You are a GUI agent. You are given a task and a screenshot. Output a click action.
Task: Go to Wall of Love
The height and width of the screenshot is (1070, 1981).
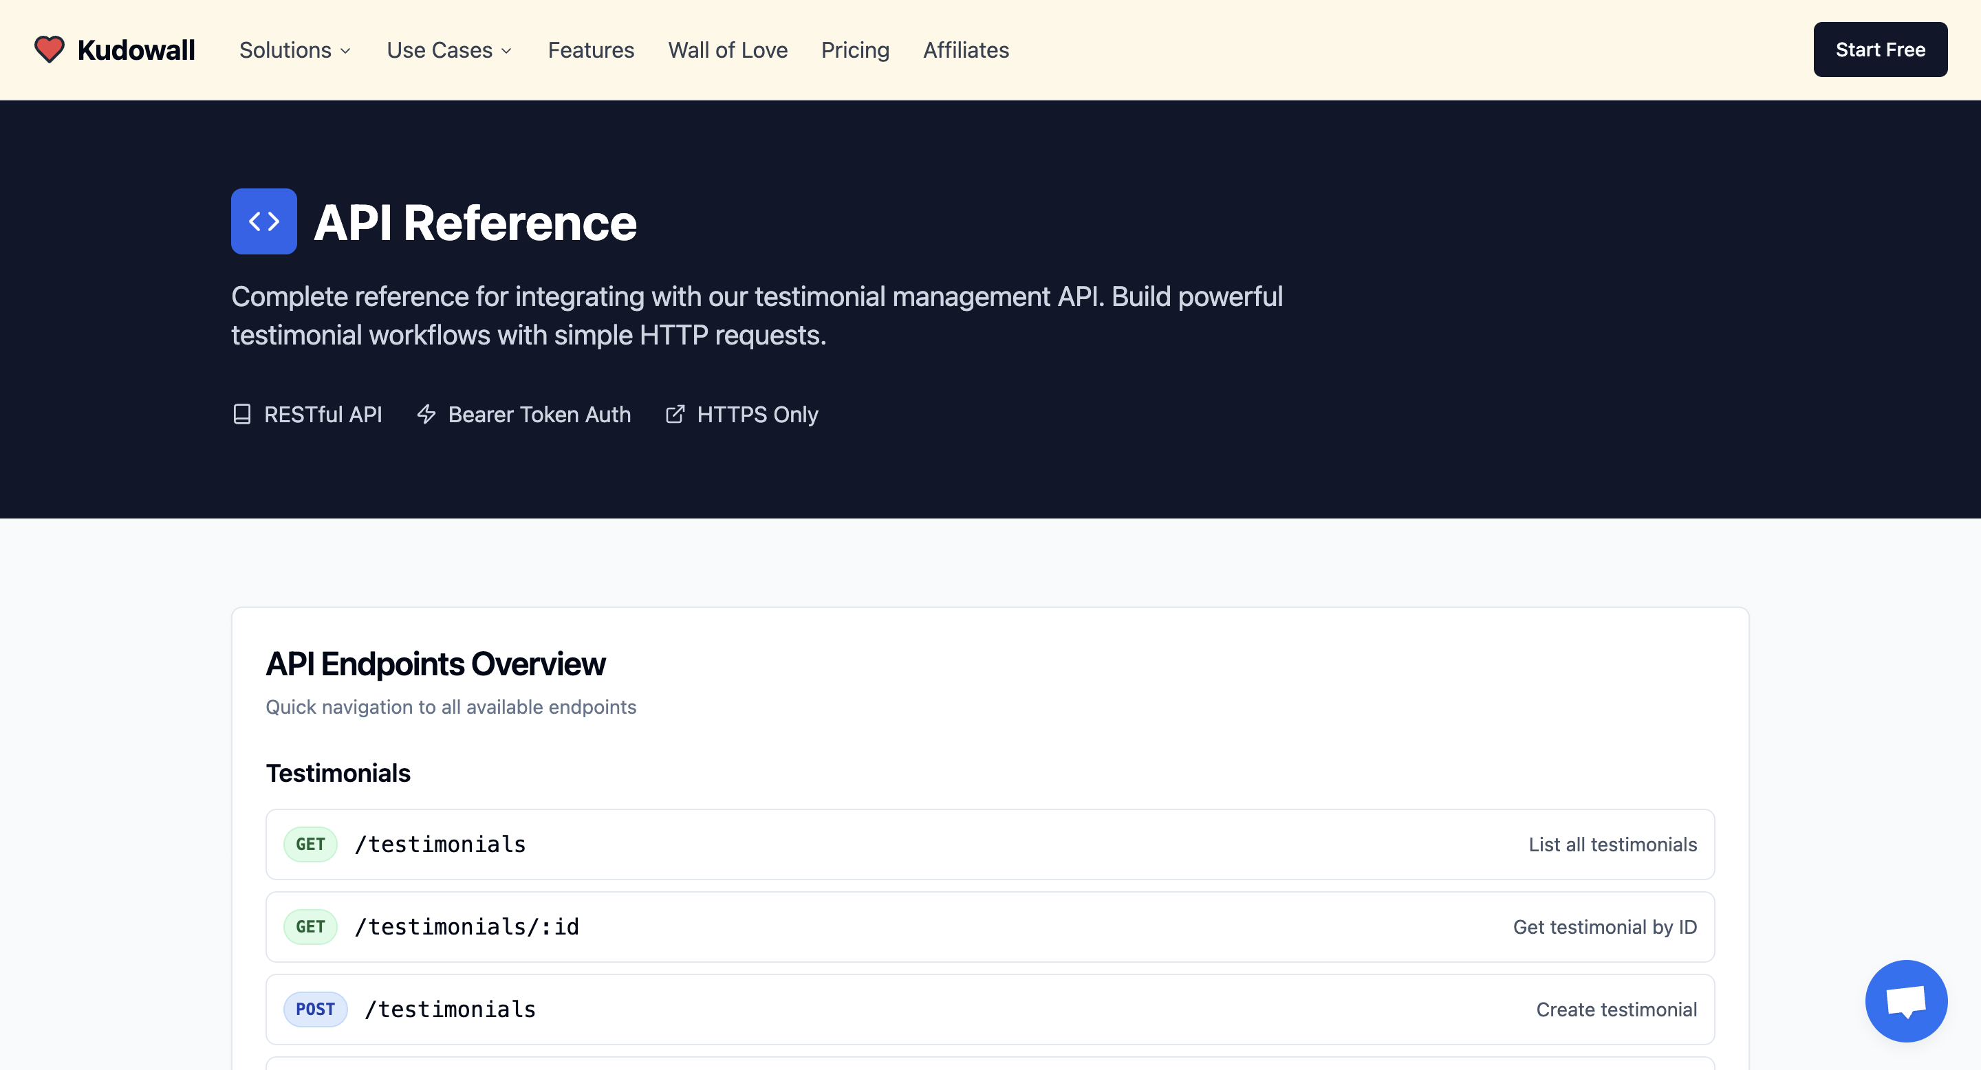728,50
